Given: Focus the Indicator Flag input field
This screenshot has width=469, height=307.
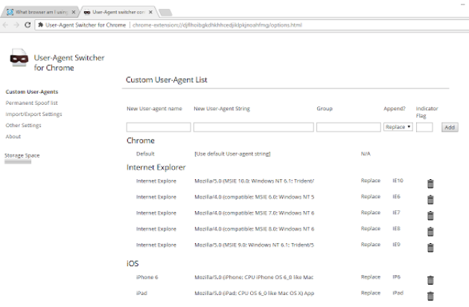Looking at the screenshot, I should tap(424, 127).
